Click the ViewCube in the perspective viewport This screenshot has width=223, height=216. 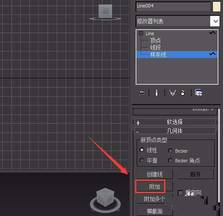pos(105,197)
